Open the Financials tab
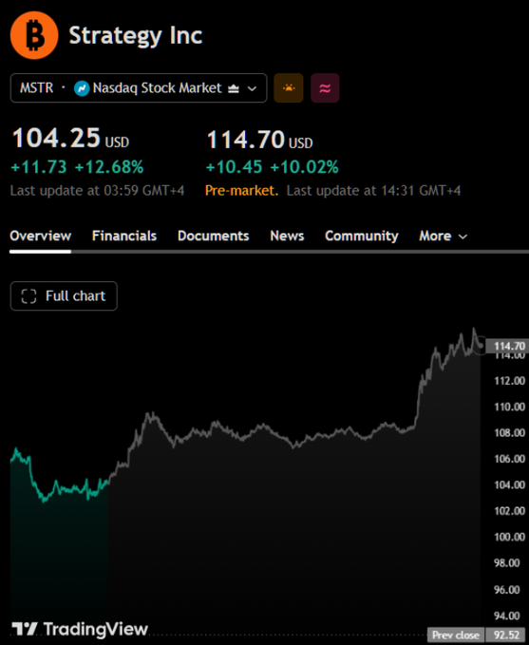 click(x=124, y=236)
